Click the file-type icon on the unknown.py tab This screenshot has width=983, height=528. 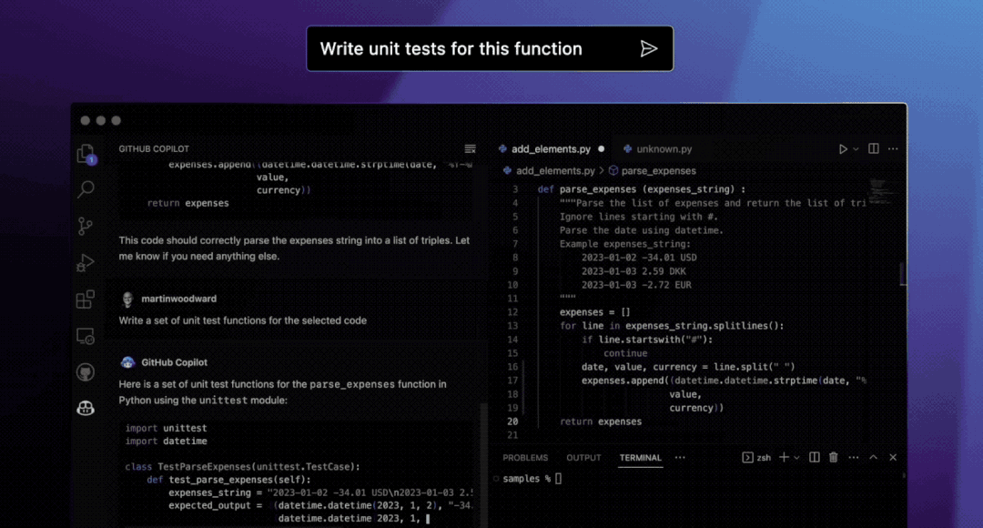tap(627, 149)
